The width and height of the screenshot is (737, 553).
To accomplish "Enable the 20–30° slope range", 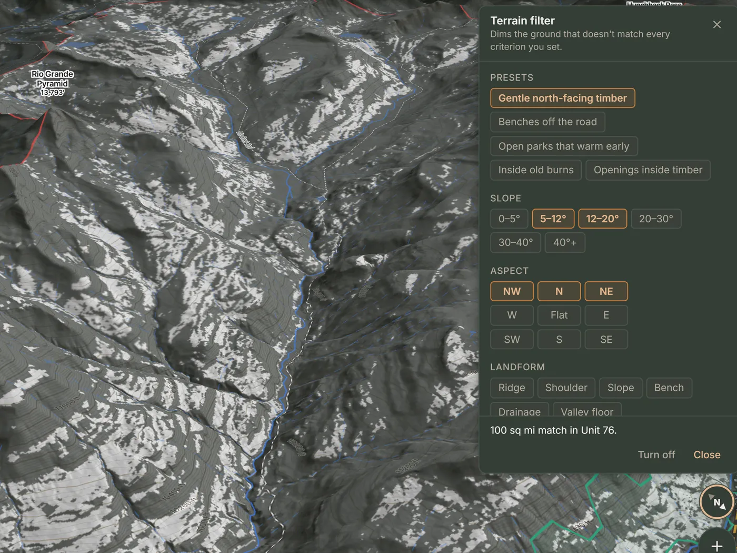I will pos(656,219).
